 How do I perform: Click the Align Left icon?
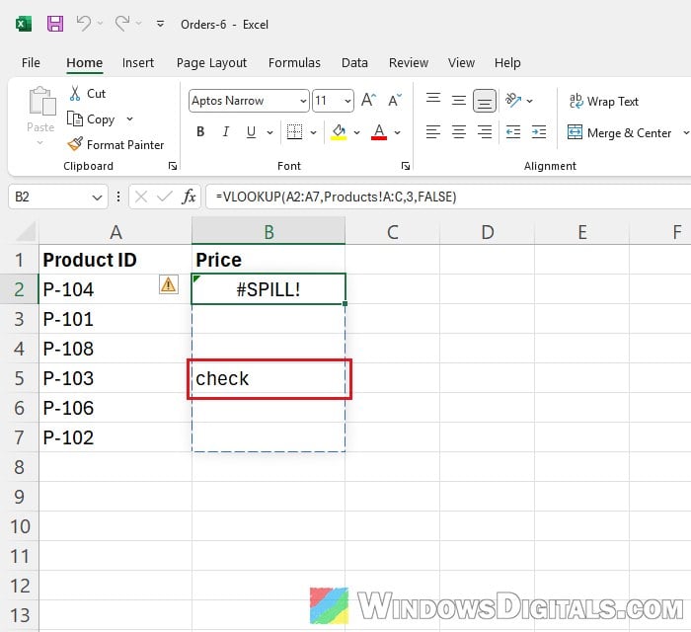(433, 131)
